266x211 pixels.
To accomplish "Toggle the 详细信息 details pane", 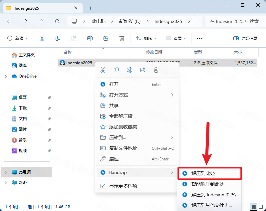I will tap(245, 39).
